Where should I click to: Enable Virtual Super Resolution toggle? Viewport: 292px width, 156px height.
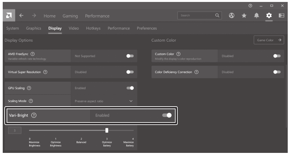130,72
